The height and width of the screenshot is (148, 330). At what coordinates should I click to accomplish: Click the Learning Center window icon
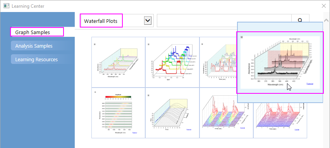[x=6, y=6]
